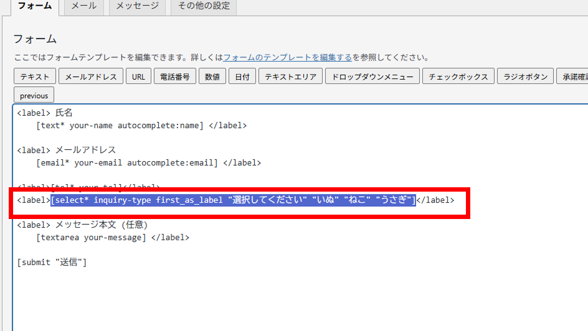Switch to the メール tab
The height and width of the screenshot is (331, 588).
83,6
